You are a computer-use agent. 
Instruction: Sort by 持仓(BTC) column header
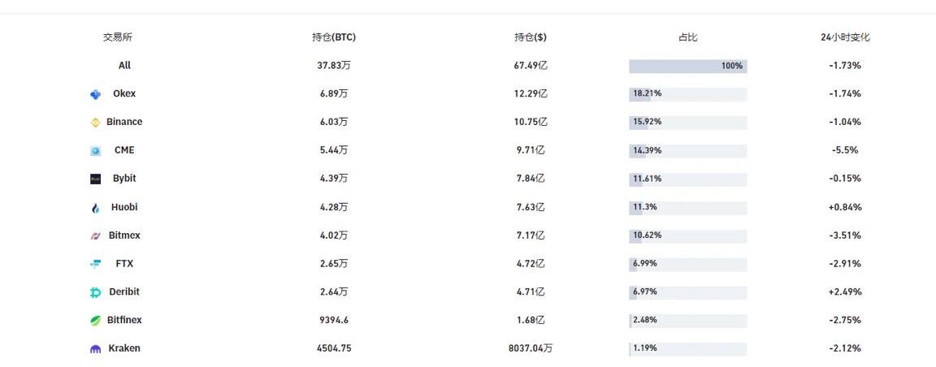click(x=334, y=37)
